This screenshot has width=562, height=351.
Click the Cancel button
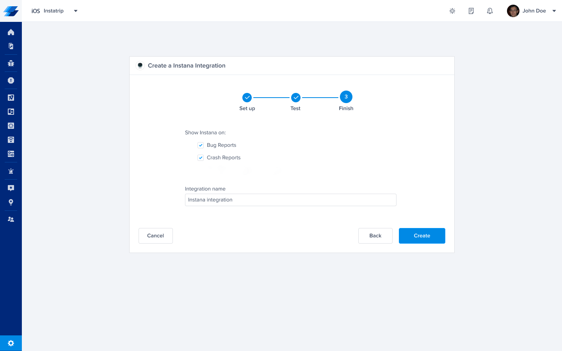tap(156, 236)
